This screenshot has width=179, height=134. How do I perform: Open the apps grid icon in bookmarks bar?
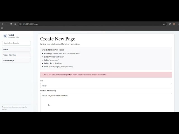[x=2, y=28]
